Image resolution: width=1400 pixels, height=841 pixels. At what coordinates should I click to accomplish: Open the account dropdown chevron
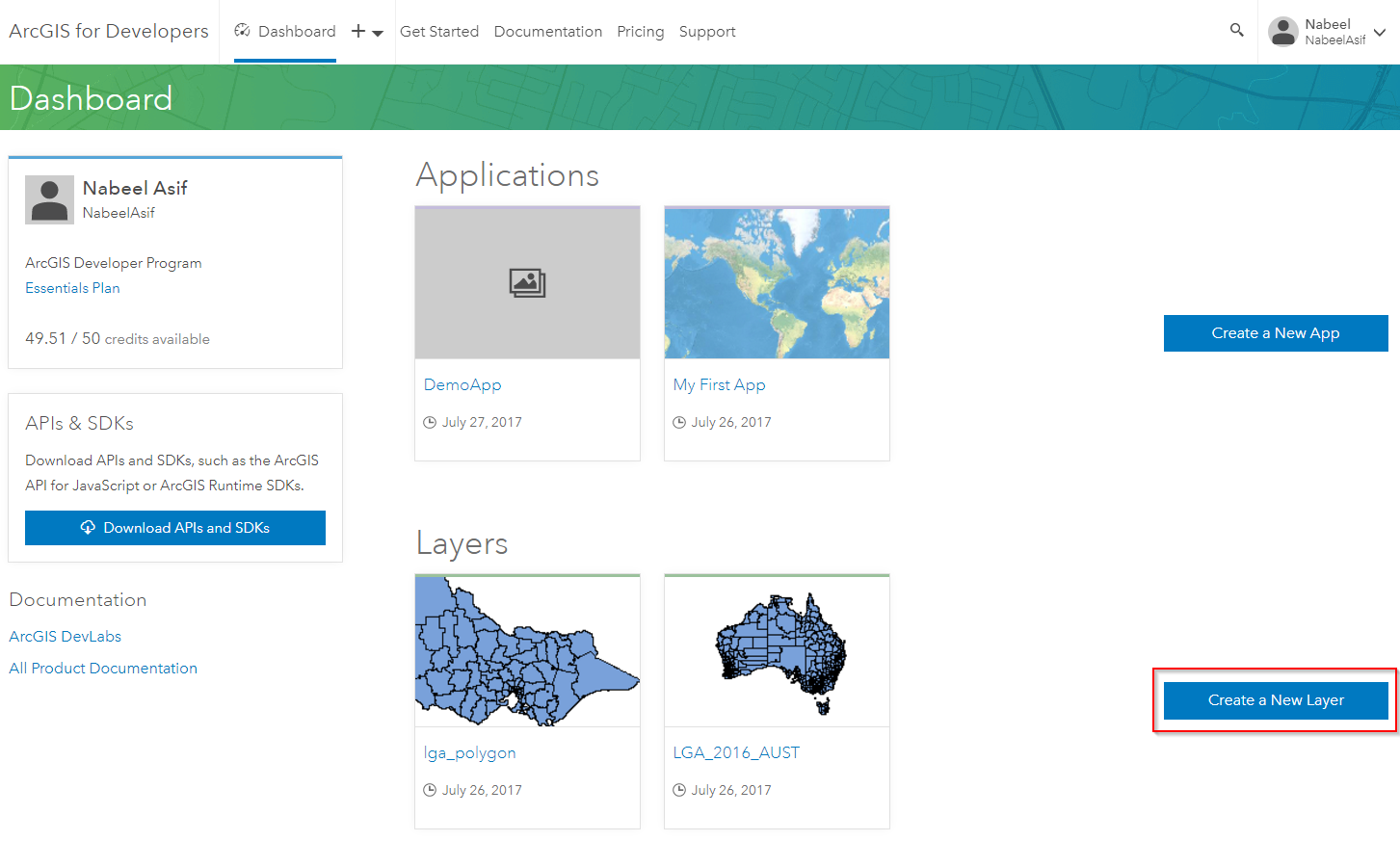pyautogui.click(x=1380, y=32)
